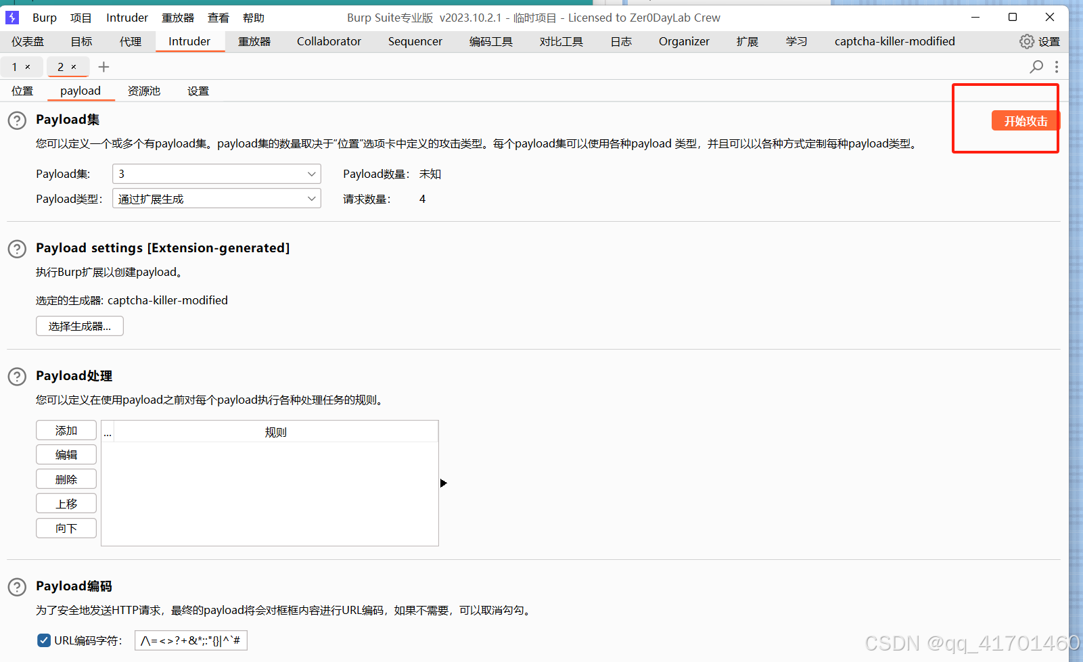Click the 规则 column header
Screen dimensions: 1083x662
coord(276,432)
